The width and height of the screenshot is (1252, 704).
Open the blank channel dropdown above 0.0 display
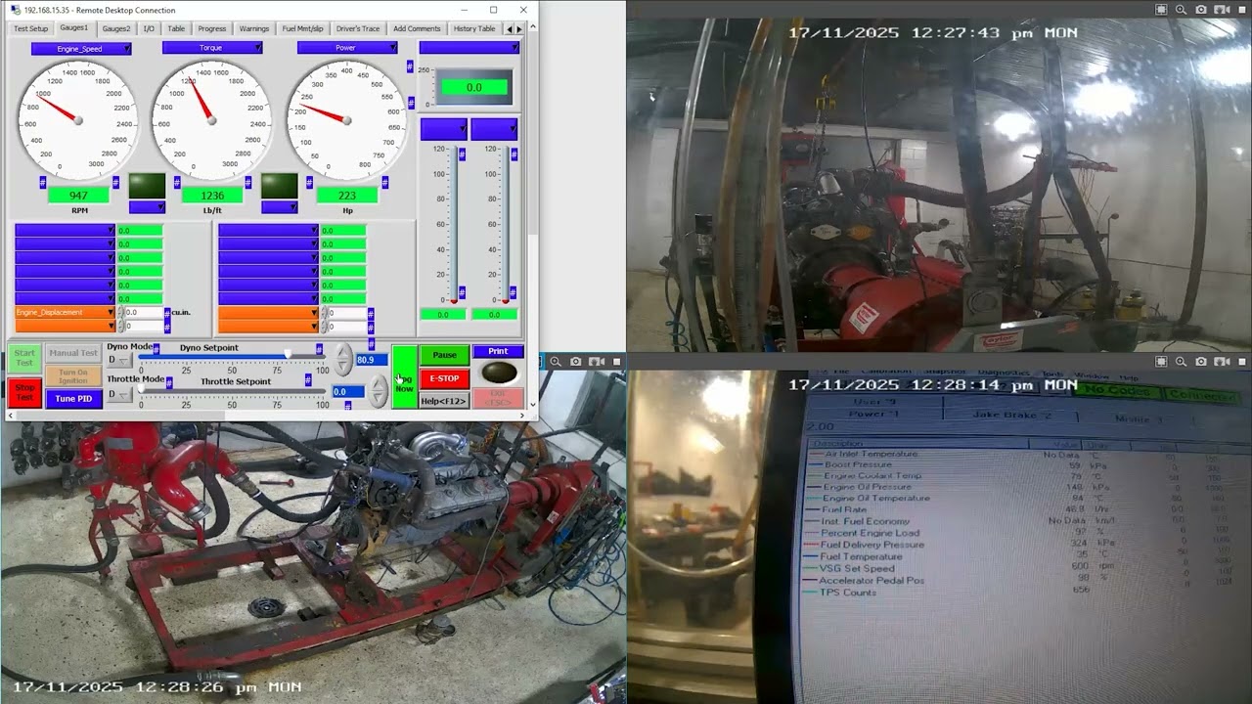tap(469, 48)
